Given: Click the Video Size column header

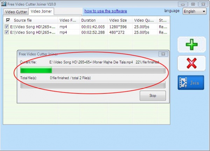Looking at the screenshot, I should (x=120, y=20).
